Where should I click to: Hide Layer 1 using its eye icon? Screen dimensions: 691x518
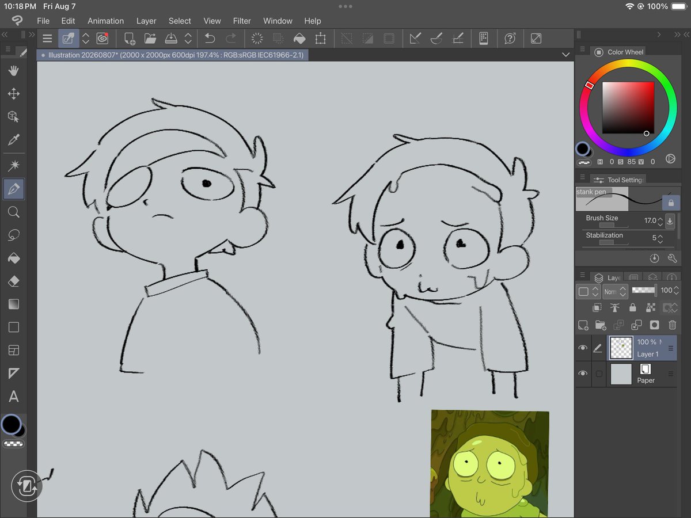(x=583, y=348)
